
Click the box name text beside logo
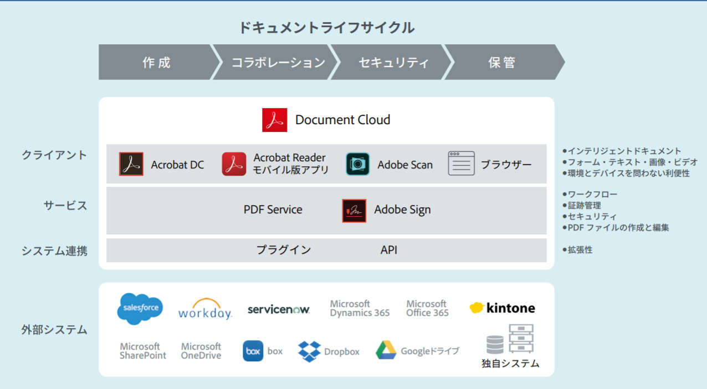tap(275, 351)
